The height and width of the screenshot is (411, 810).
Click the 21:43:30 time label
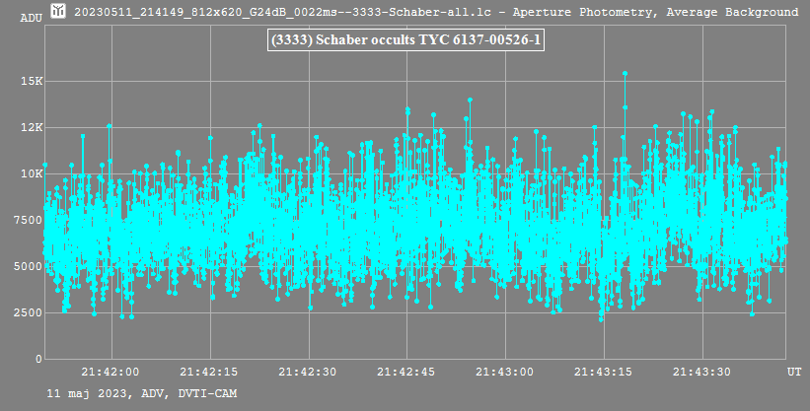[702, 372]
